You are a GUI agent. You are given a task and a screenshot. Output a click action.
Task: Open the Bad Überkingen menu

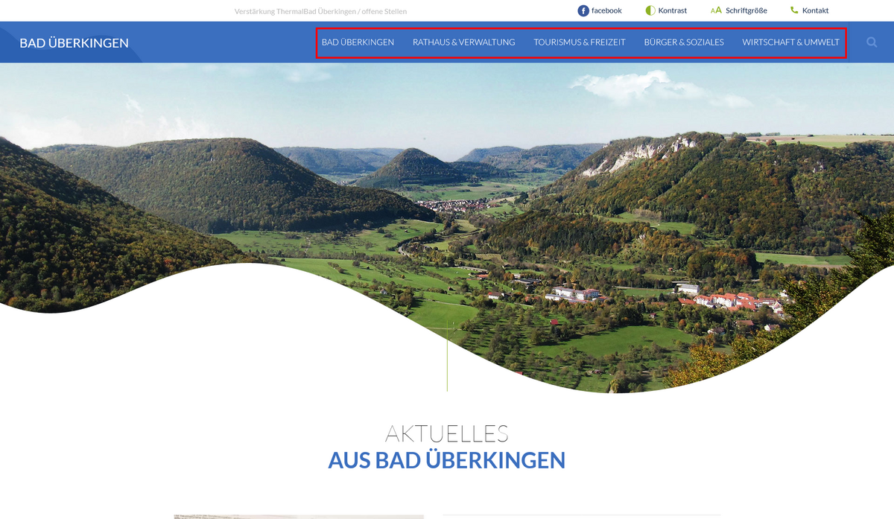point(358,42)
